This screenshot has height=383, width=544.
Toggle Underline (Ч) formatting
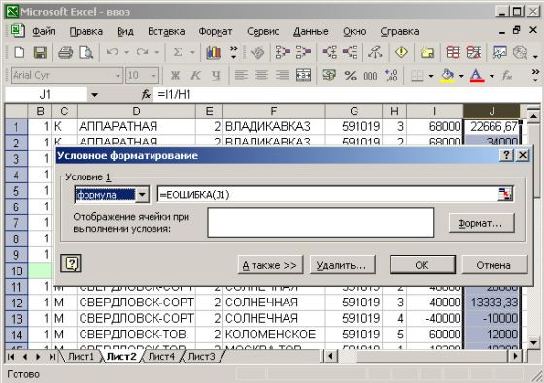pos(216,76)
